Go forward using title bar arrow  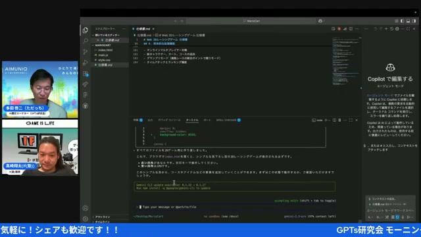pyautogui.click(x=182, y=21)
